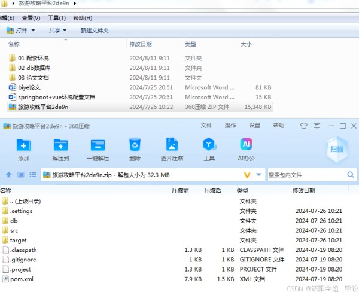The height and width of the screenshot is (295, 359).
Task: Select the 01 配套环境 folder icon
Action: point(12,58)
